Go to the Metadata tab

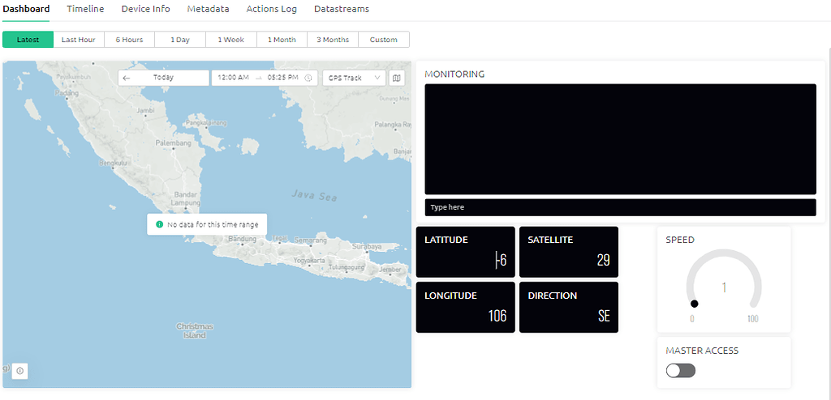click(x=209, y=9)
